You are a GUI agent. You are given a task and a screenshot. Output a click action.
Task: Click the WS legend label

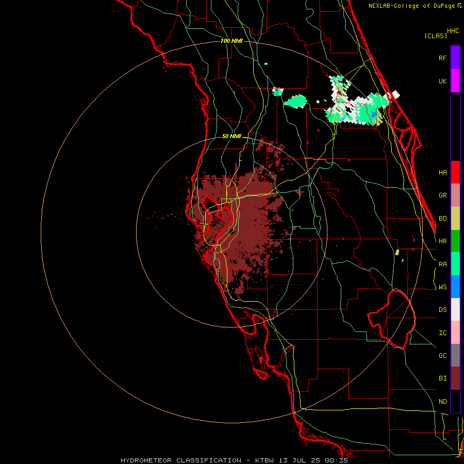point(442,287)
